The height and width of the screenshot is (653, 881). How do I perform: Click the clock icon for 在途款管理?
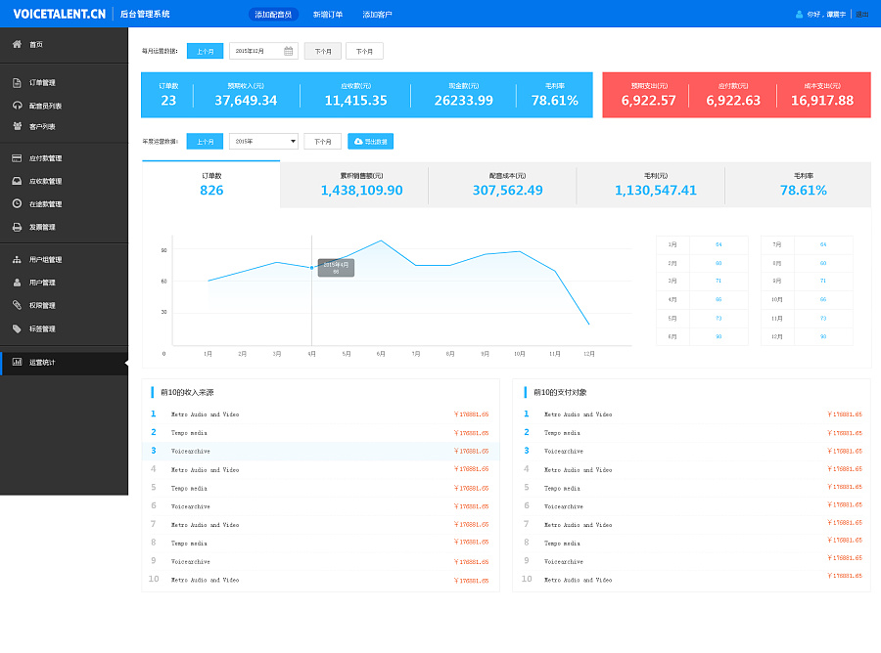[17, 204]
